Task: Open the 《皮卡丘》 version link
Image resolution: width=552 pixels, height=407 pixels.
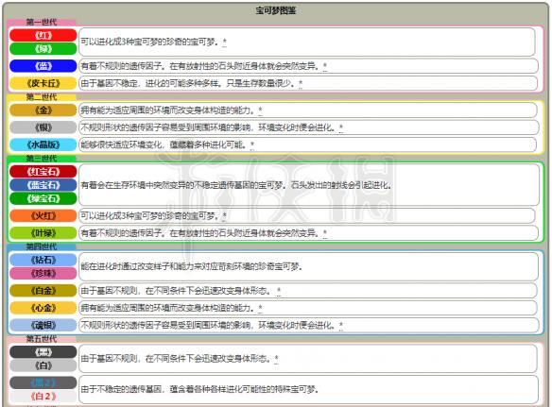Action: point(43,83)
